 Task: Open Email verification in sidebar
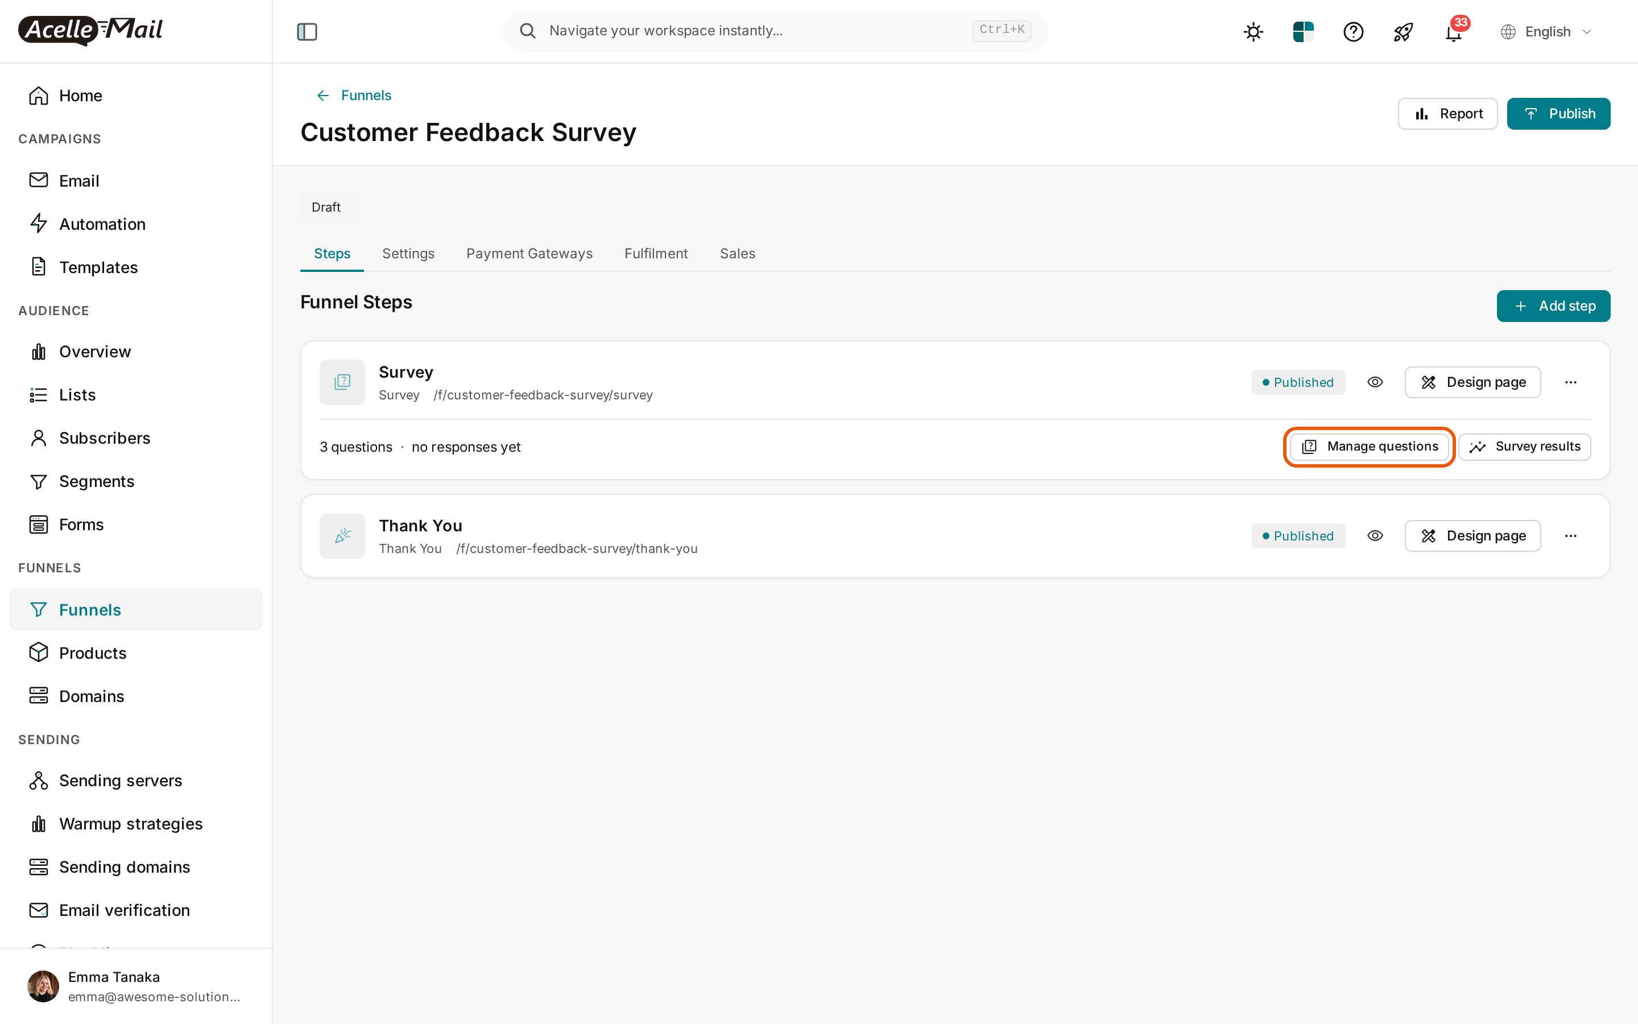click(x=135, y=911)
